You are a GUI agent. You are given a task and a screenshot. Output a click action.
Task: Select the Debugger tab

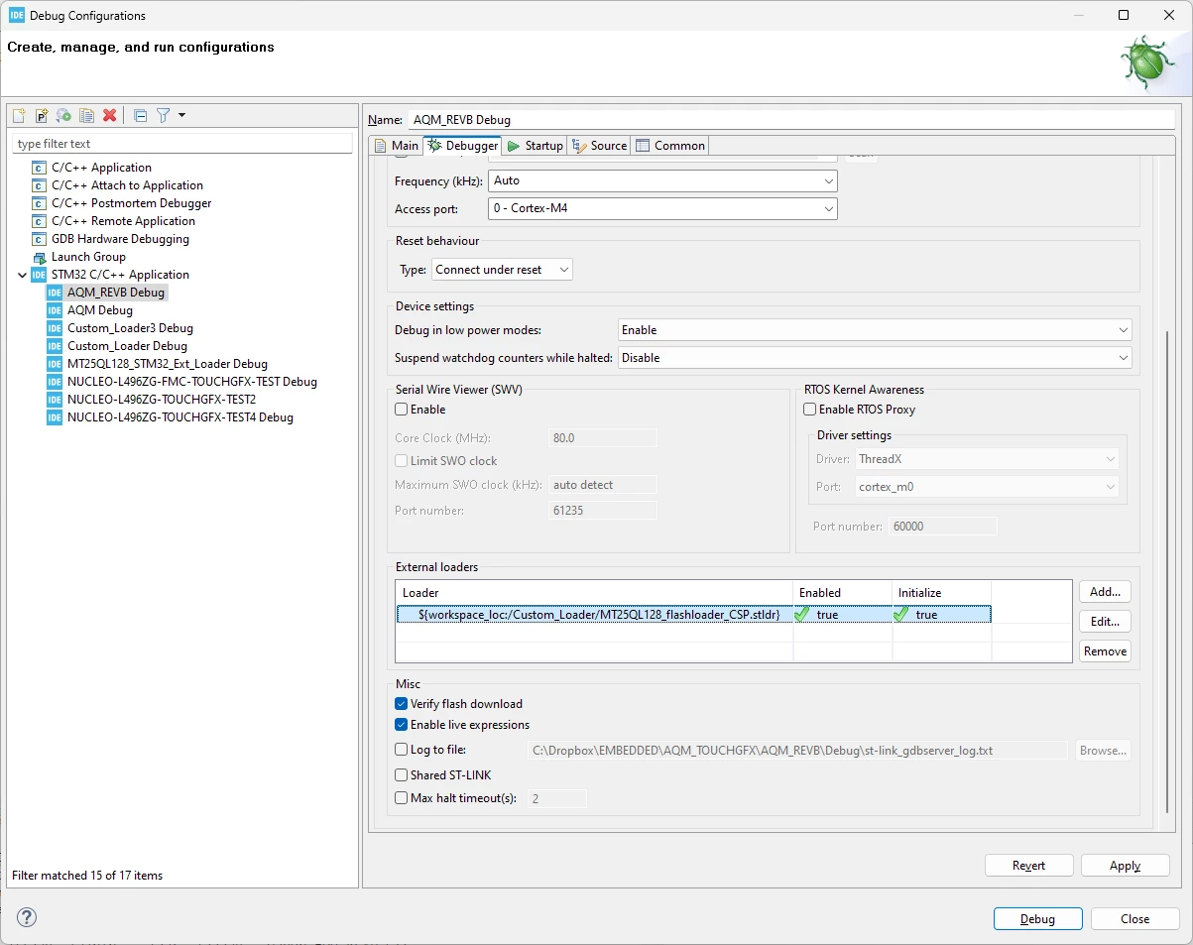coord(462,146)
